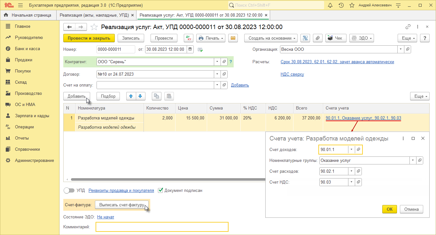Open calendar picker for document date

point(190,49)
